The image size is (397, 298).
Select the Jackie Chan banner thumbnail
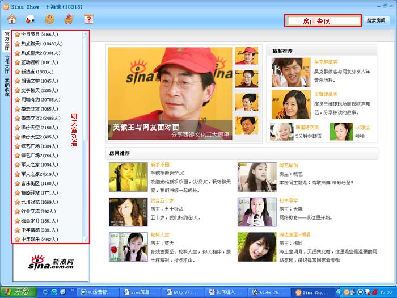(x=246, y=125)
